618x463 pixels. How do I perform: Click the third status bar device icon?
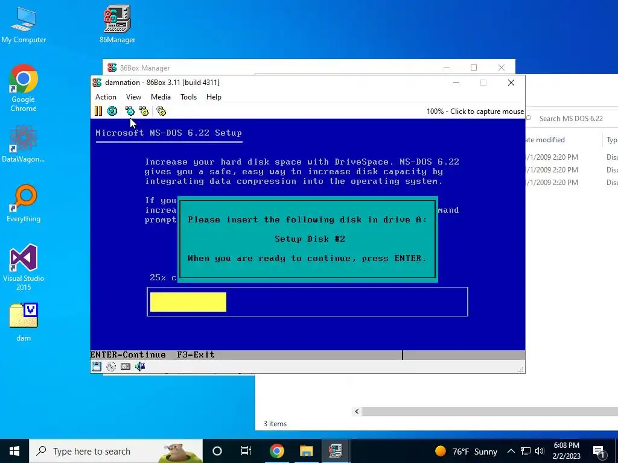pyautogui.click(x=126, y=367)
